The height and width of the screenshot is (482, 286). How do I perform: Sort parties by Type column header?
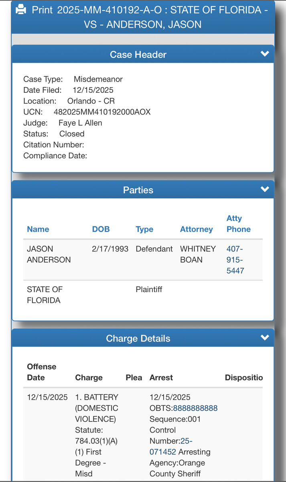(x=144, y=229)
